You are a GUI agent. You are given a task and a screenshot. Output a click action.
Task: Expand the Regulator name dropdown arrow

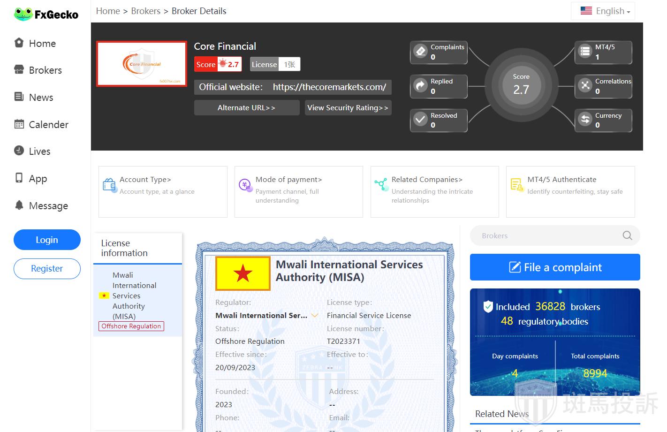tap(315, 316)
